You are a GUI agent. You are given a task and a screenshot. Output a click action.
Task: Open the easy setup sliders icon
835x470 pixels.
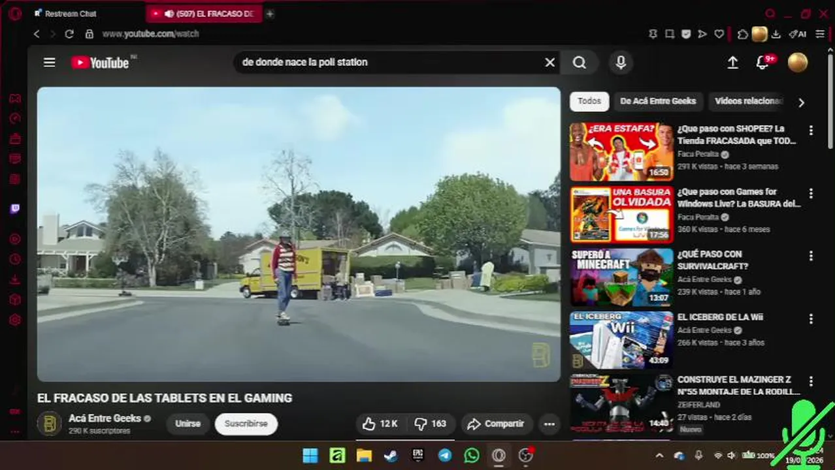tap(821, 34)
